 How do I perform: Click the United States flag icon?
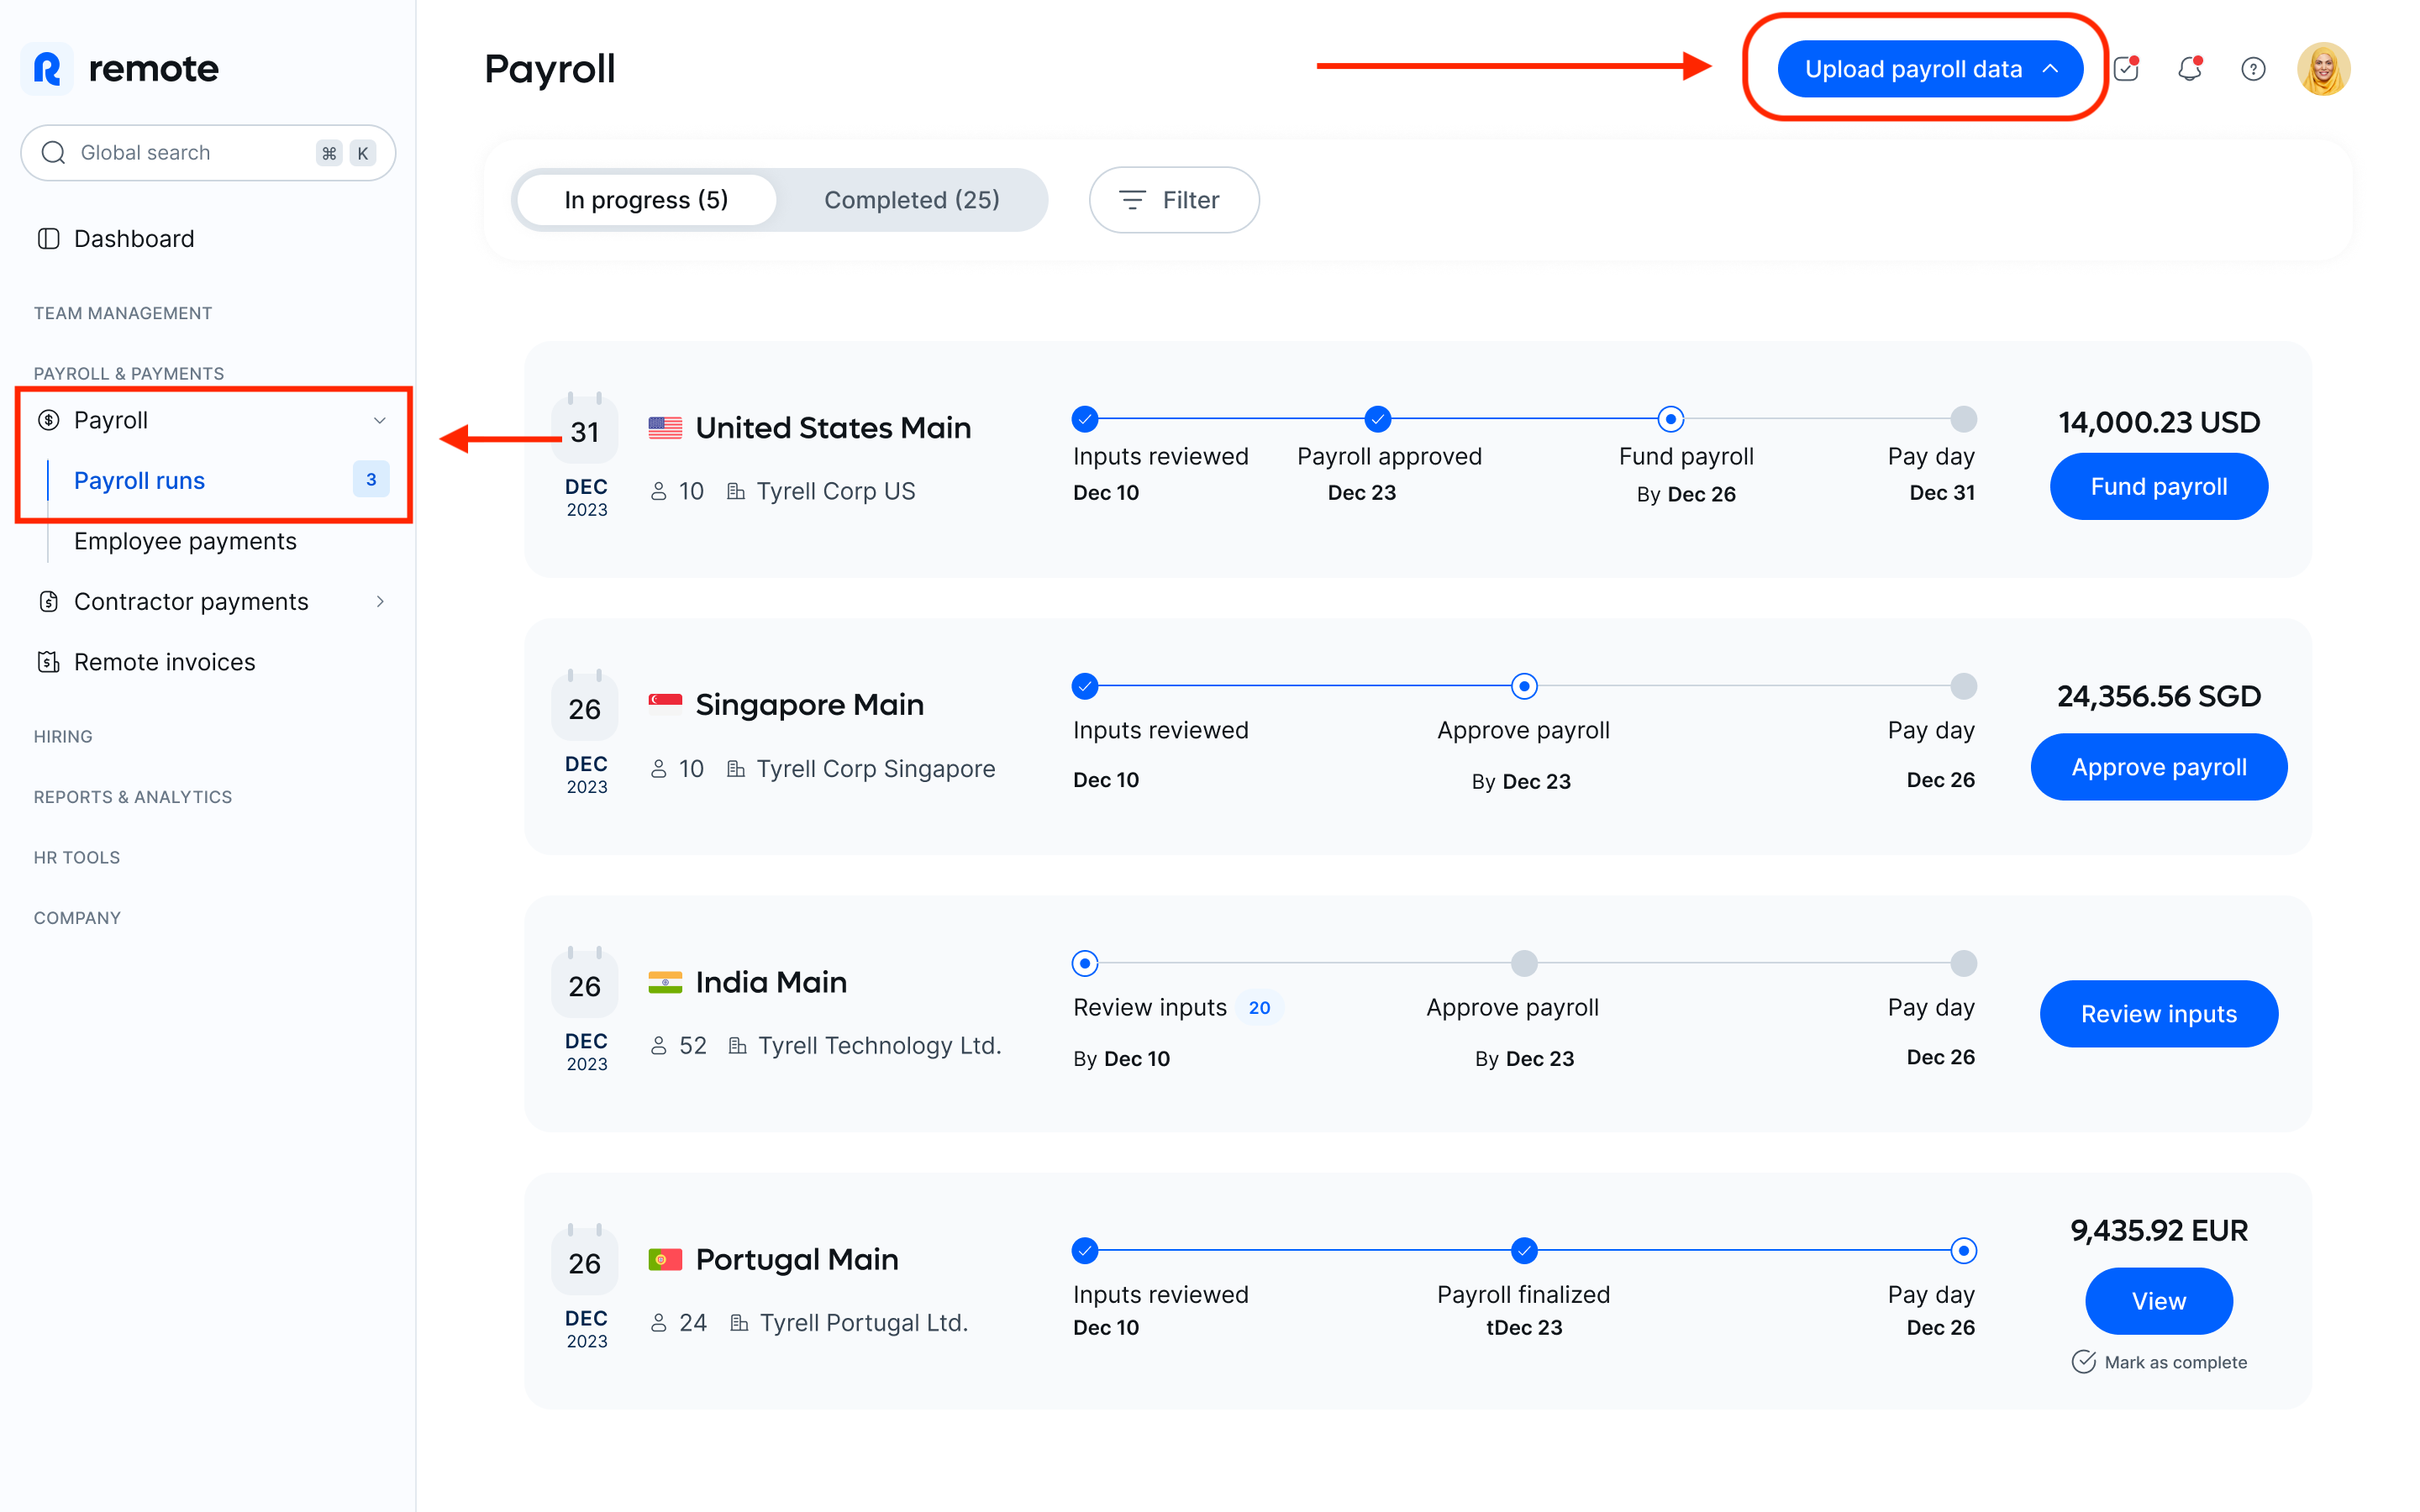tap(665, 428)
